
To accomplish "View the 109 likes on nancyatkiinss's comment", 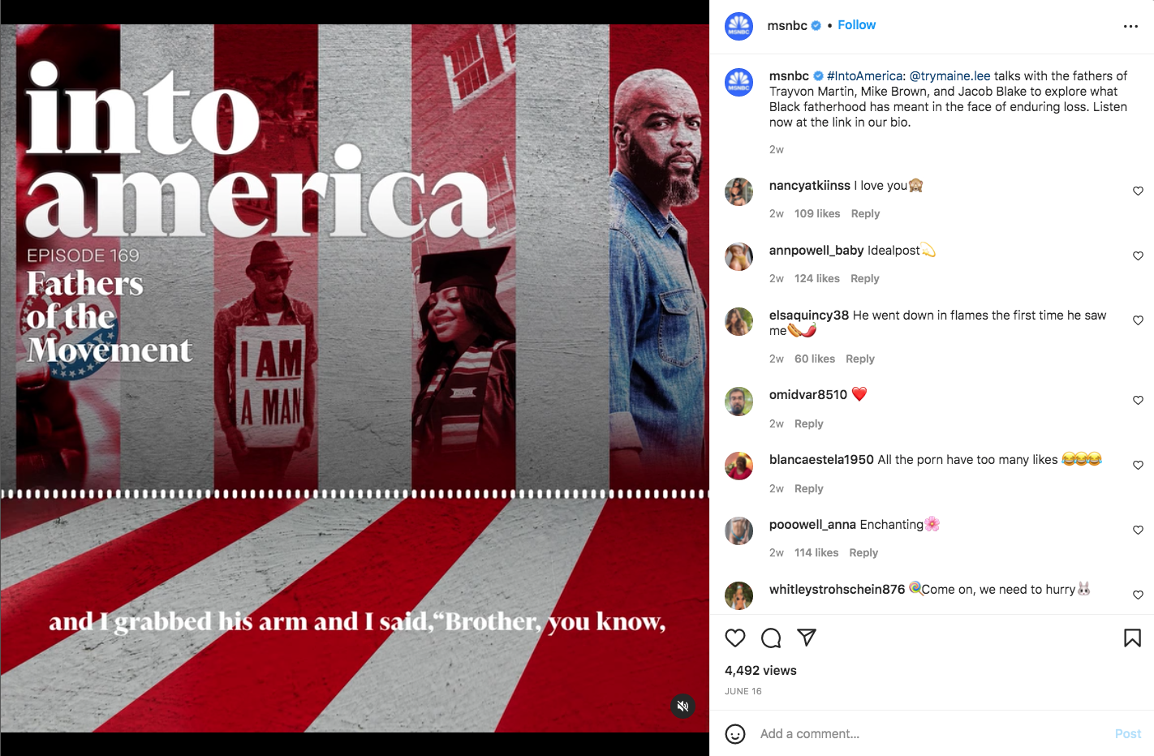I will point(817,213).
